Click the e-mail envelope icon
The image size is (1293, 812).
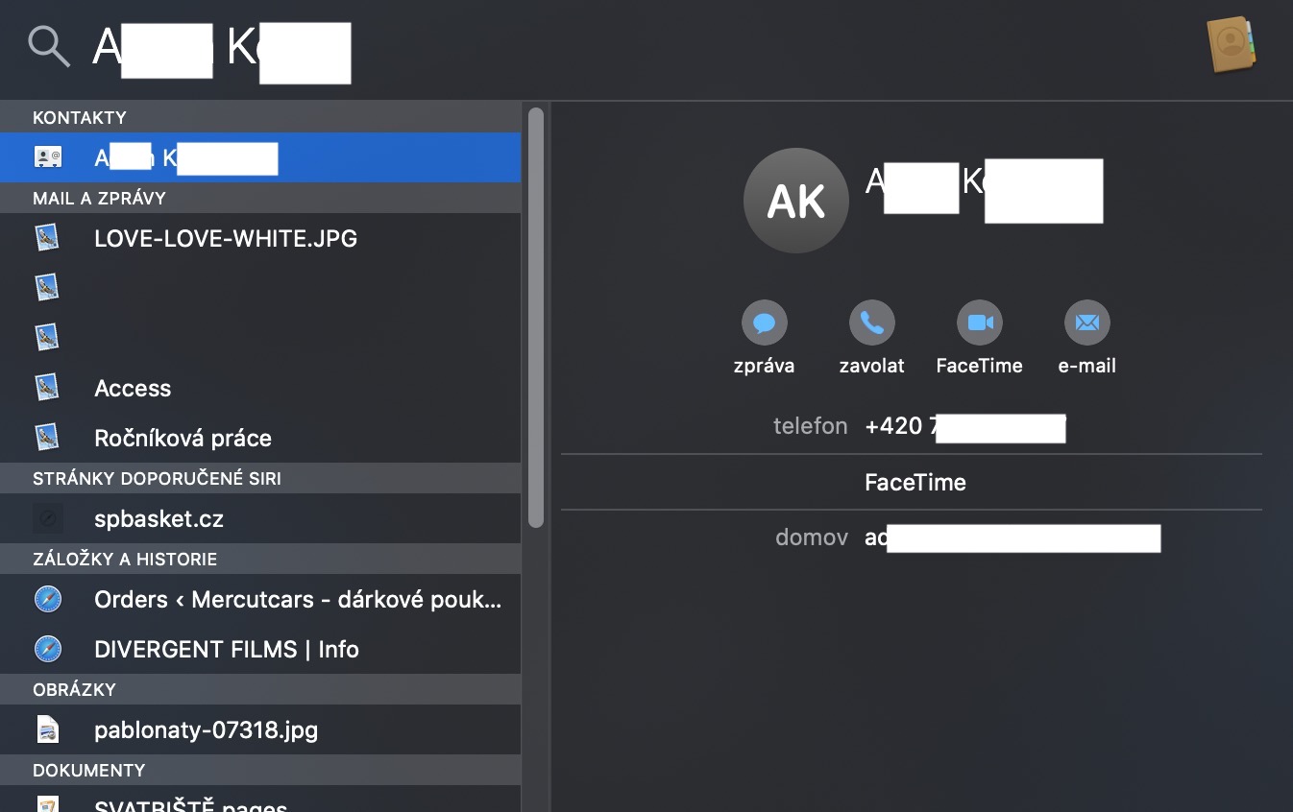[1086, 322]
